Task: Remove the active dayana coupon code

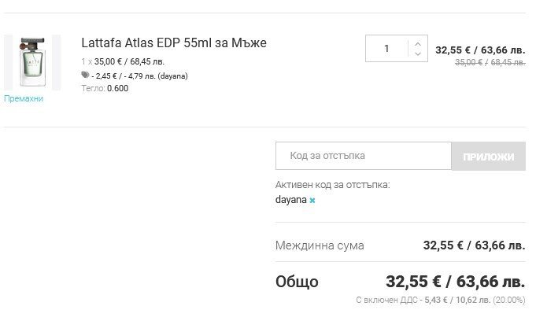Action: [312, 201]
